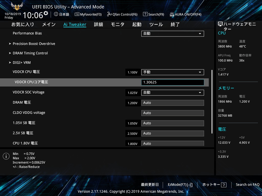Open Performance Bias dropdown
This screenshot has width=262, height=196.
click(173, 34)
